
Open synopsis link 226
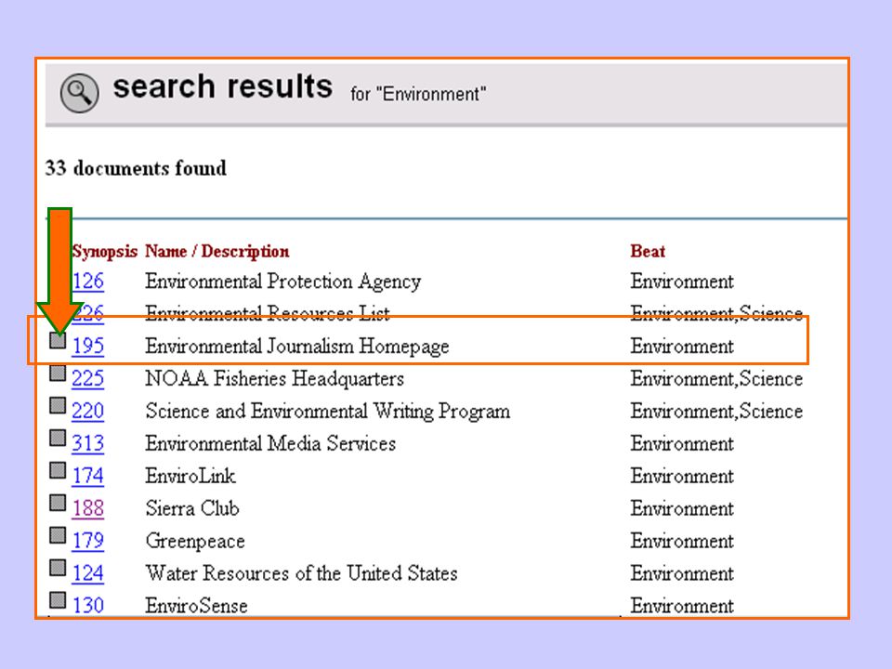(88, 313)
